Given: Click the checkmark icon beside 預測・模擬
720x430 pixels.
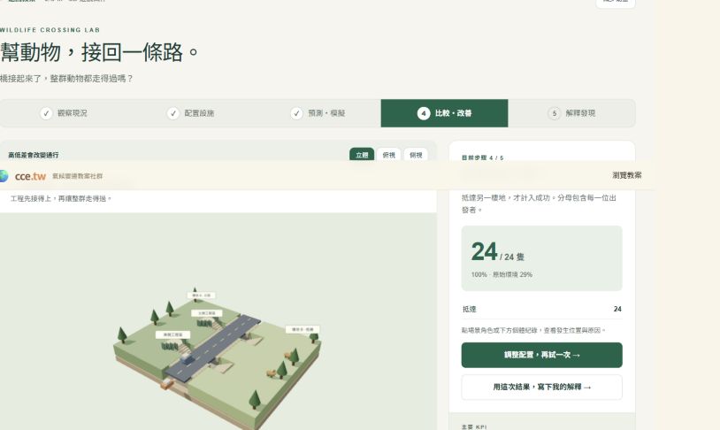Looking at the screenshot, I should [296, 113].
